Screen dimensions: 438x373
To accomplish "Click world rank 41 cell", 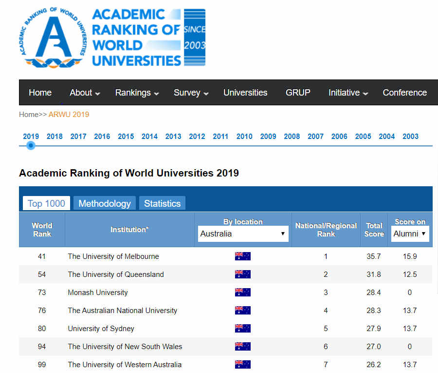I will [42, 256].
